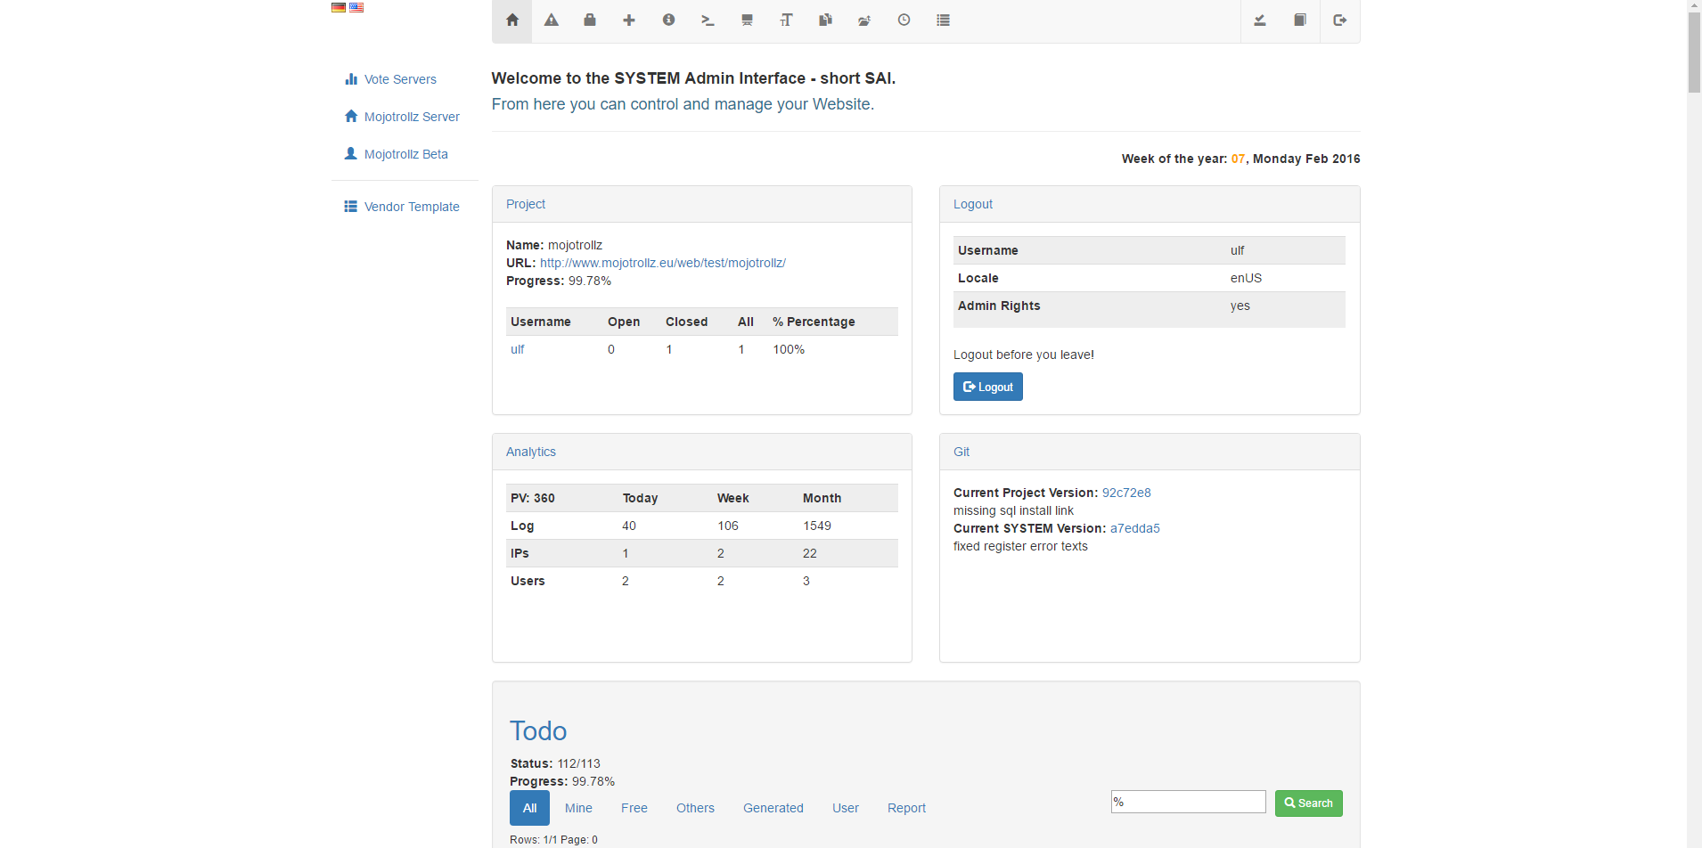Open the warning triangle icon

[x=552, y=20]
